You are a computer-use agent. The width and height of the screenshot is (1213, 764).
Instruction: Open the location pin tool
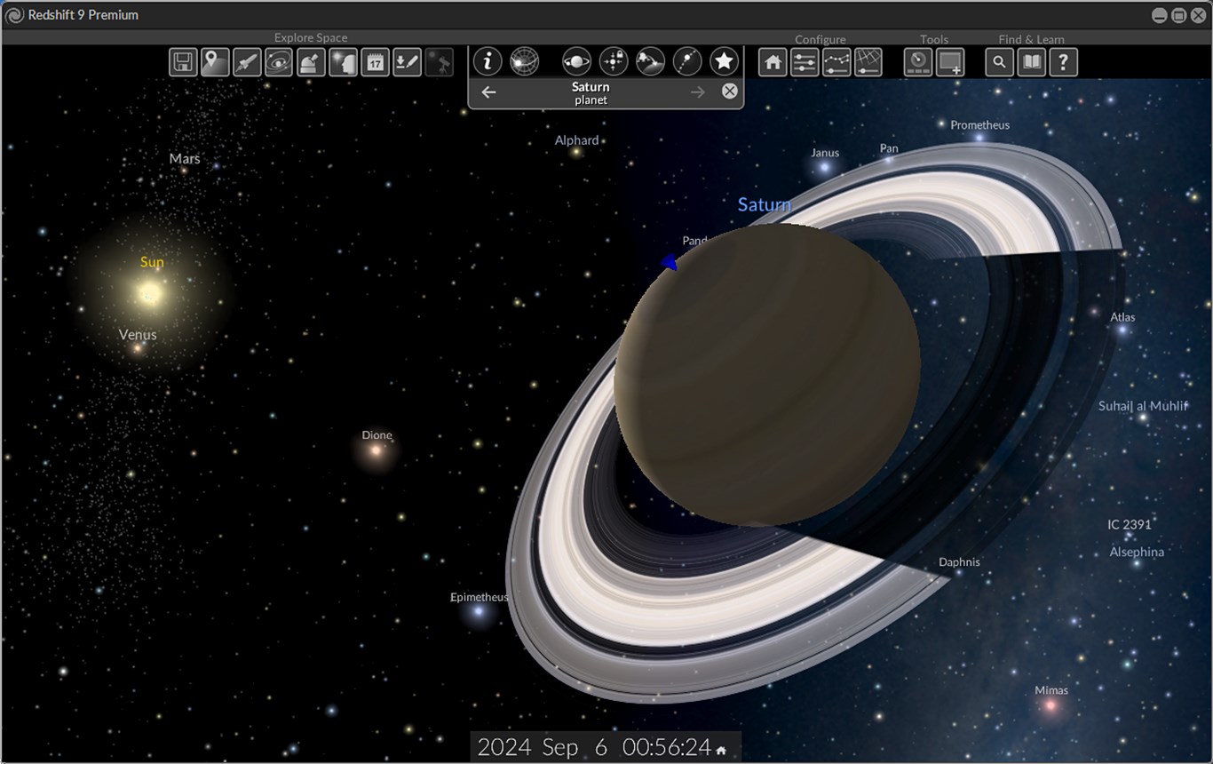pyautogui.click(x=215, y=62)
